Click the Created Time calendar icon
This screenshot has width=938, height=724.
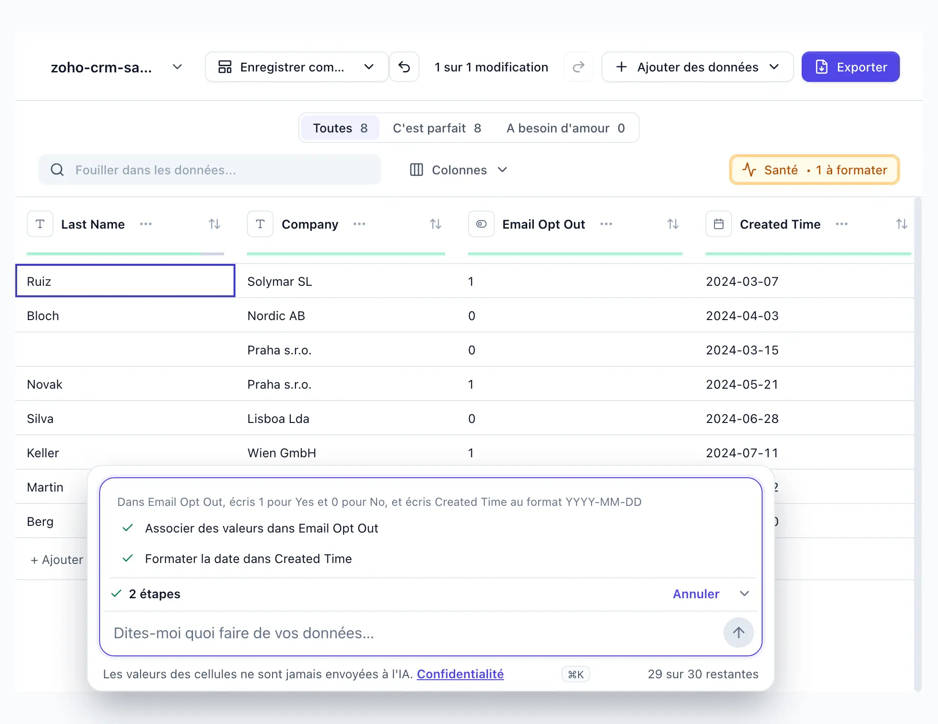(719, 224)
